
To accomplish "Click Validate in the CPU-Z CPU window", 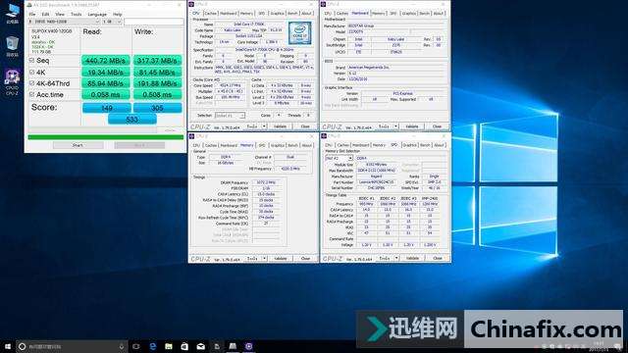I will (280, 126).
